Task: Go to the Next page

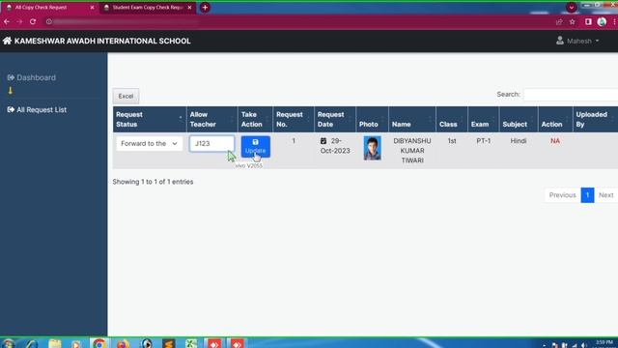Action: 606,195
